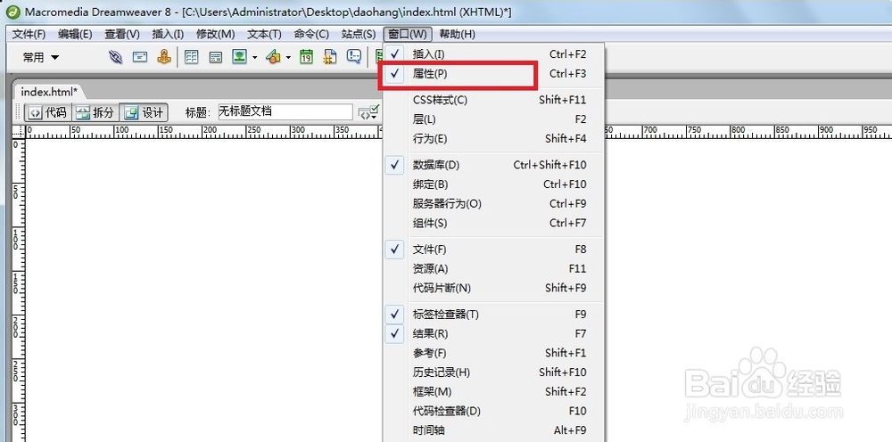Choose 绑定(B) from the Window menu
This screenshot has width=892, height=442.
point(494,184)
